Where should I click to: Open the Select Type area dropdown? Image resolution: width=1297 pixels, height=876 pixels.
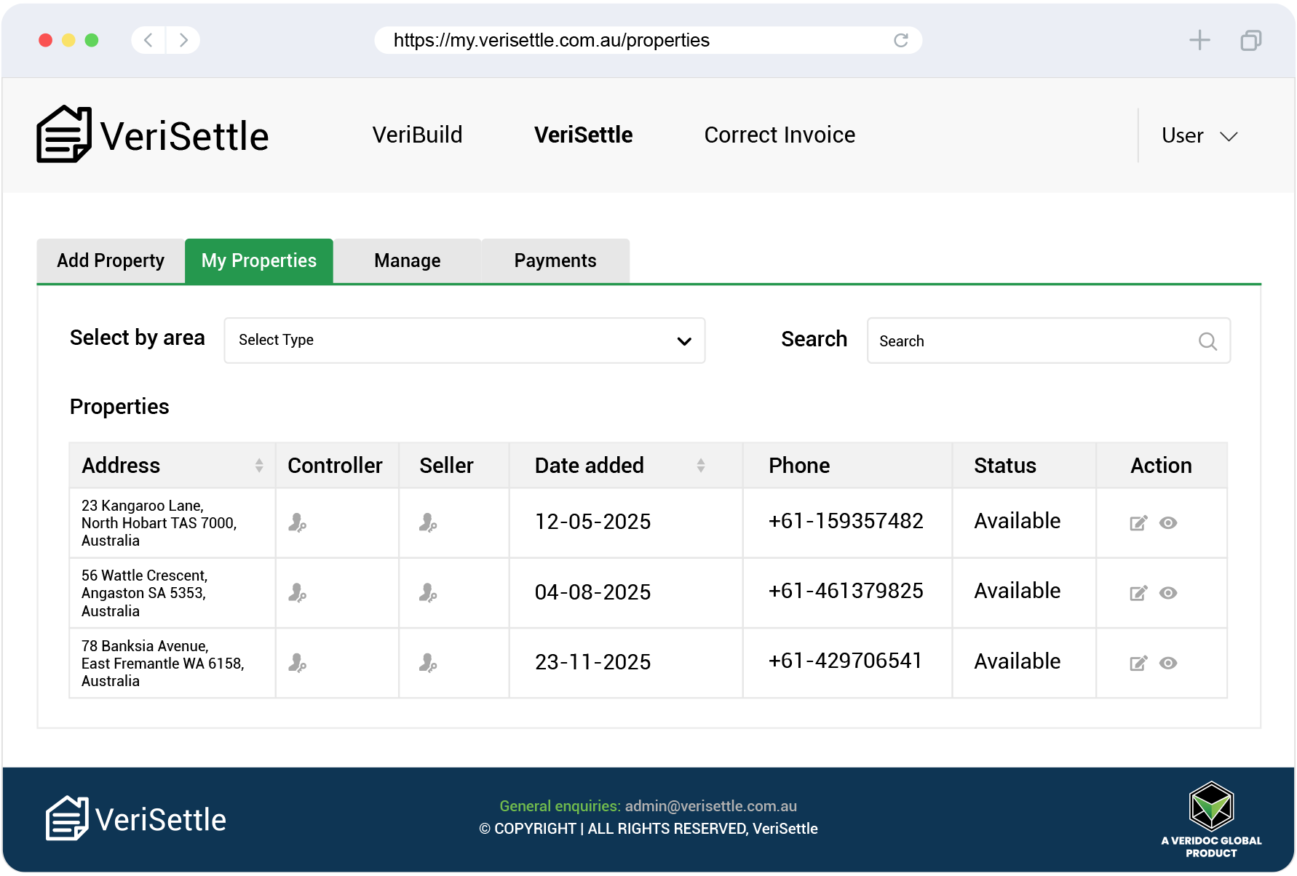pos(464,341)
